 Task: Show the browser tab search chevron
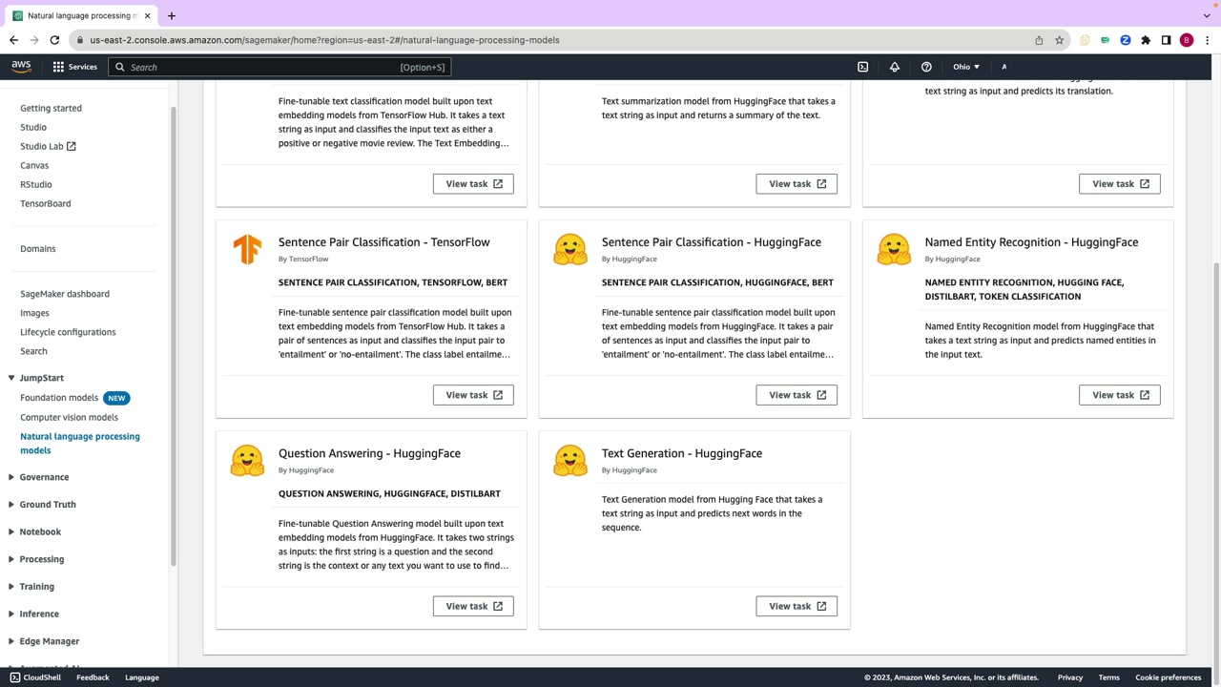[1207, 15]
